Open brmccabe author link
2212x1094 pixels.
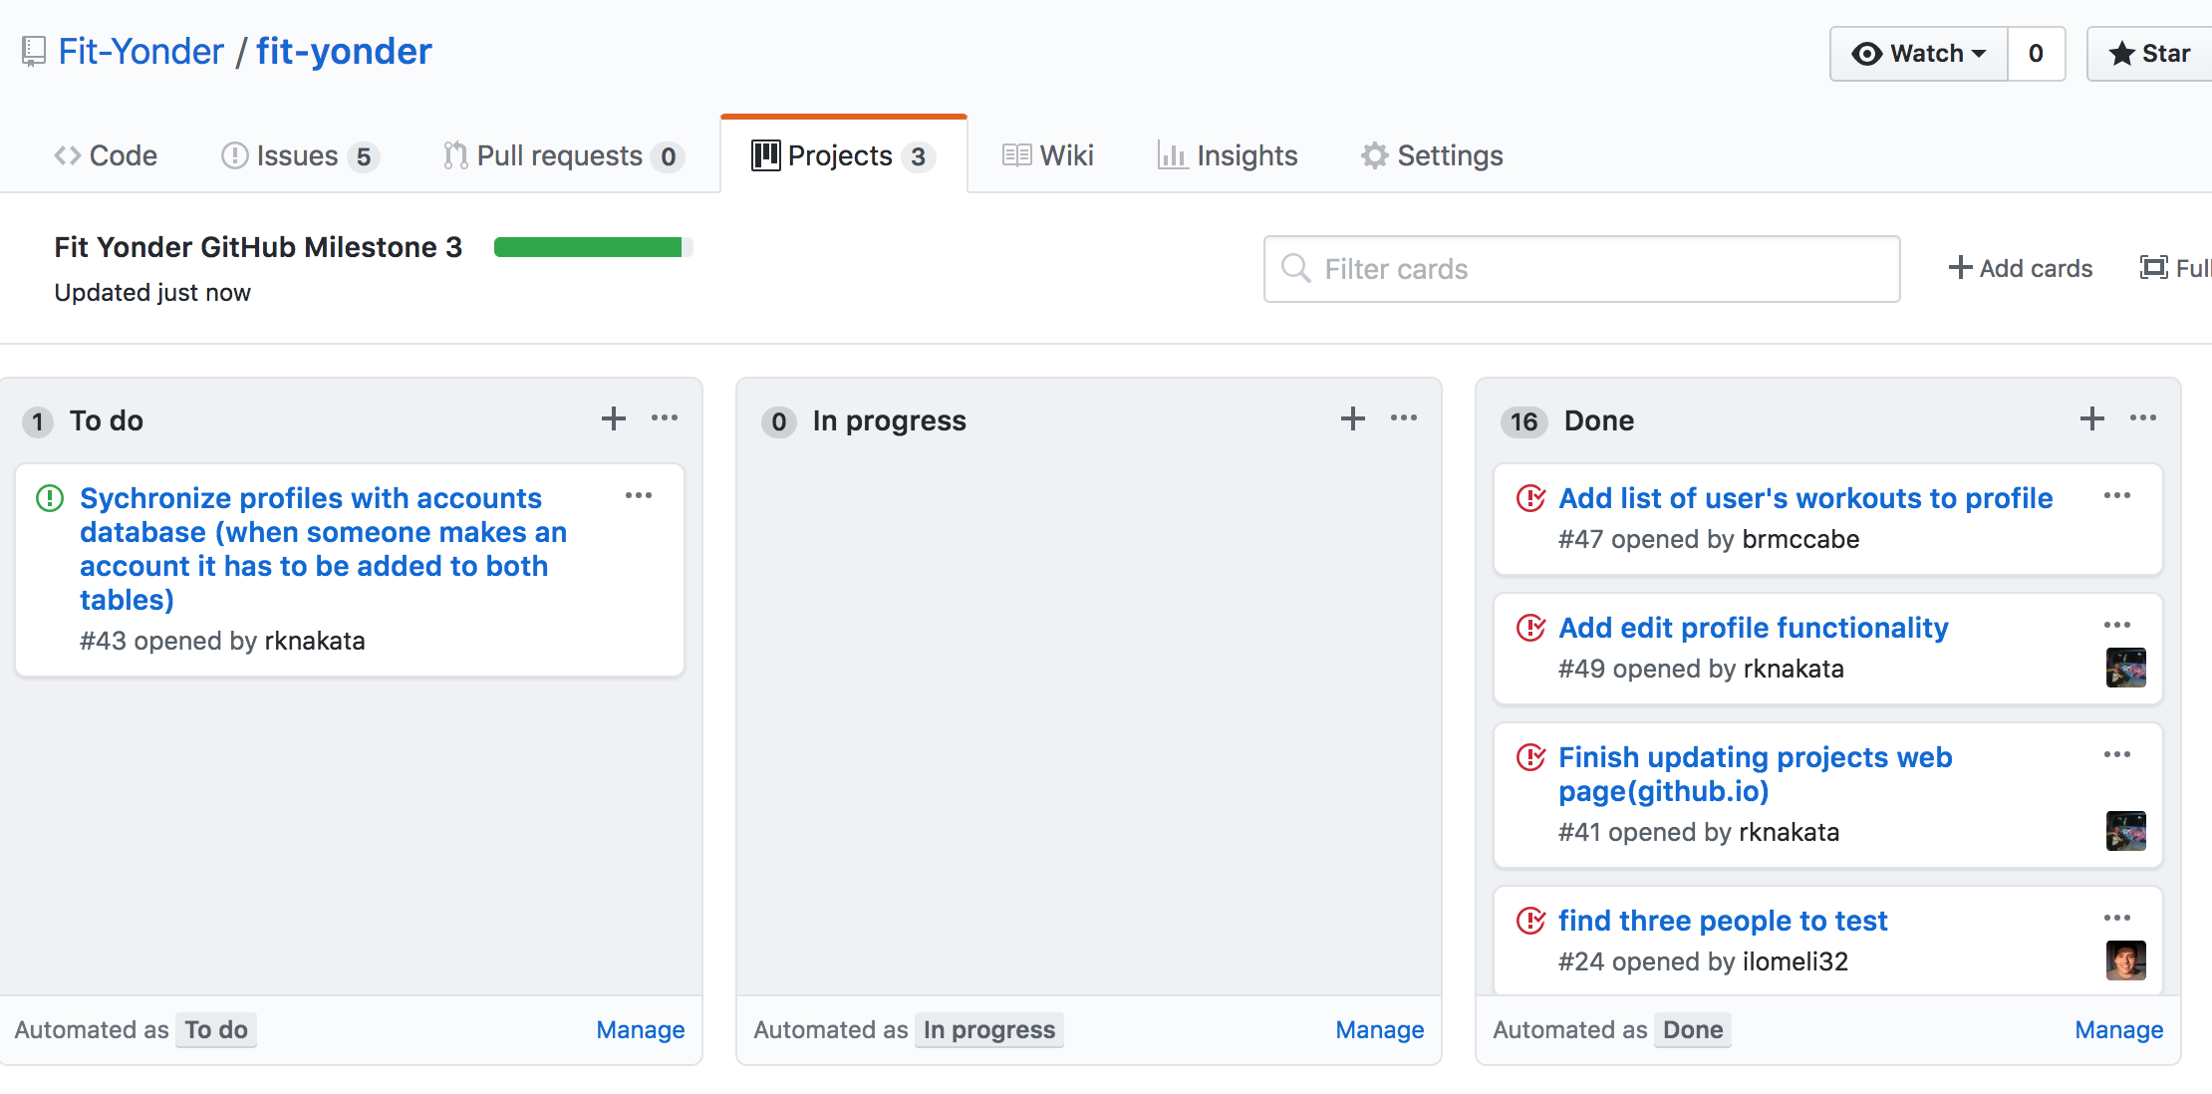(x=1801, y=539)
